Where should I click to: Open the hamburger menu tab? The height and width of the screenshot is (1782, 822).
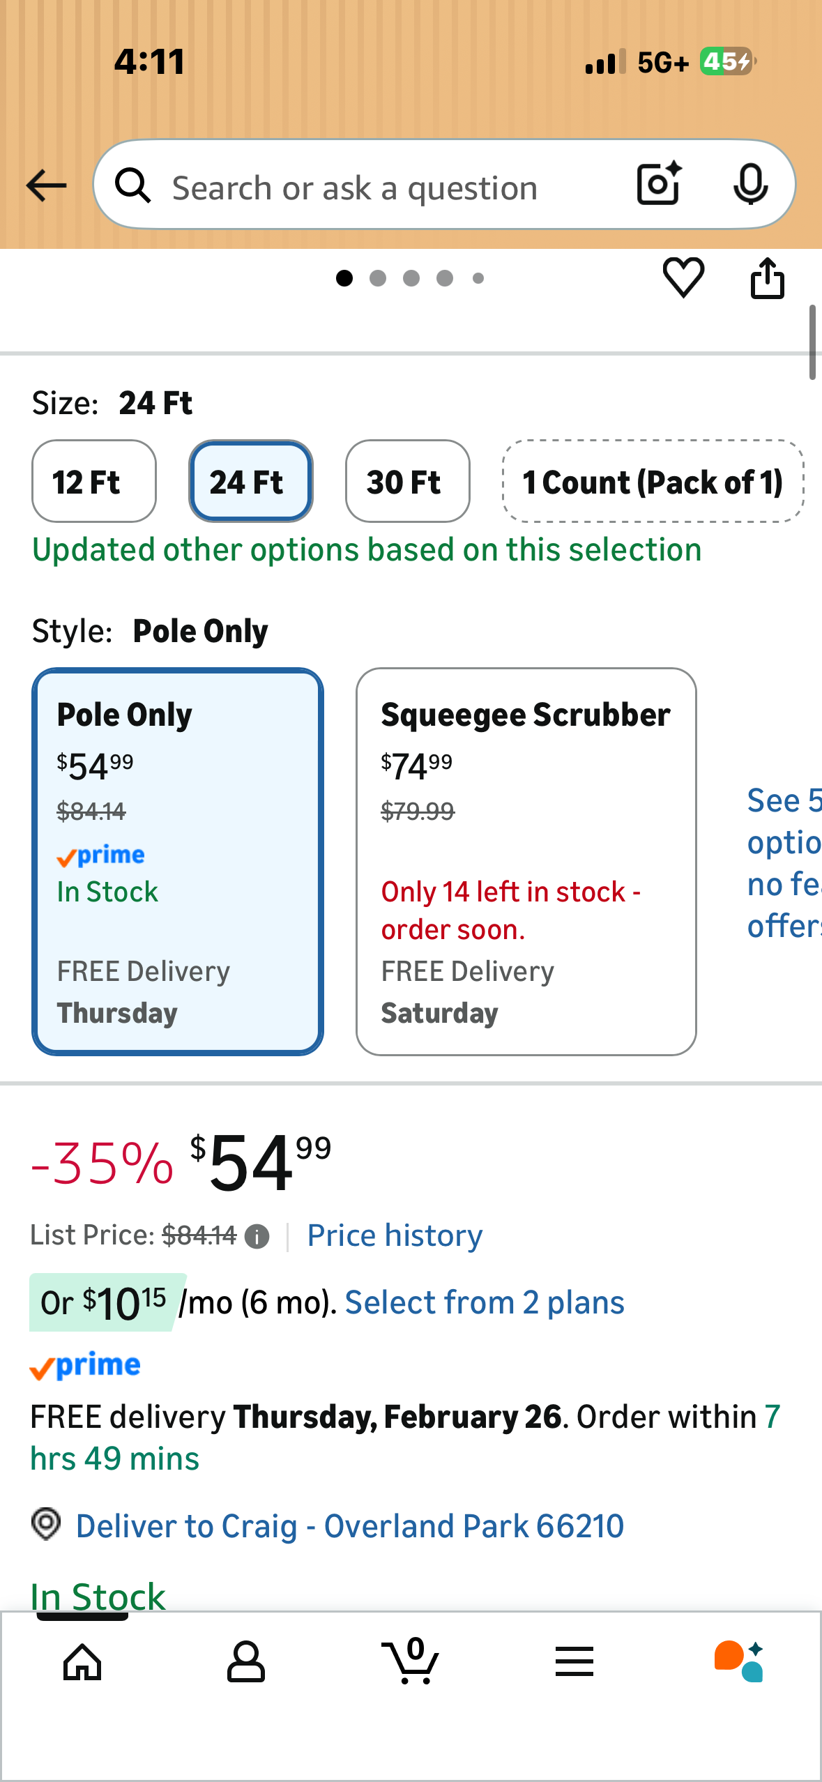coord(574,1661)
